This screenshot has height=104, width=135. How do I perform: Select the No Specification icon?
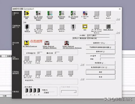26,43
